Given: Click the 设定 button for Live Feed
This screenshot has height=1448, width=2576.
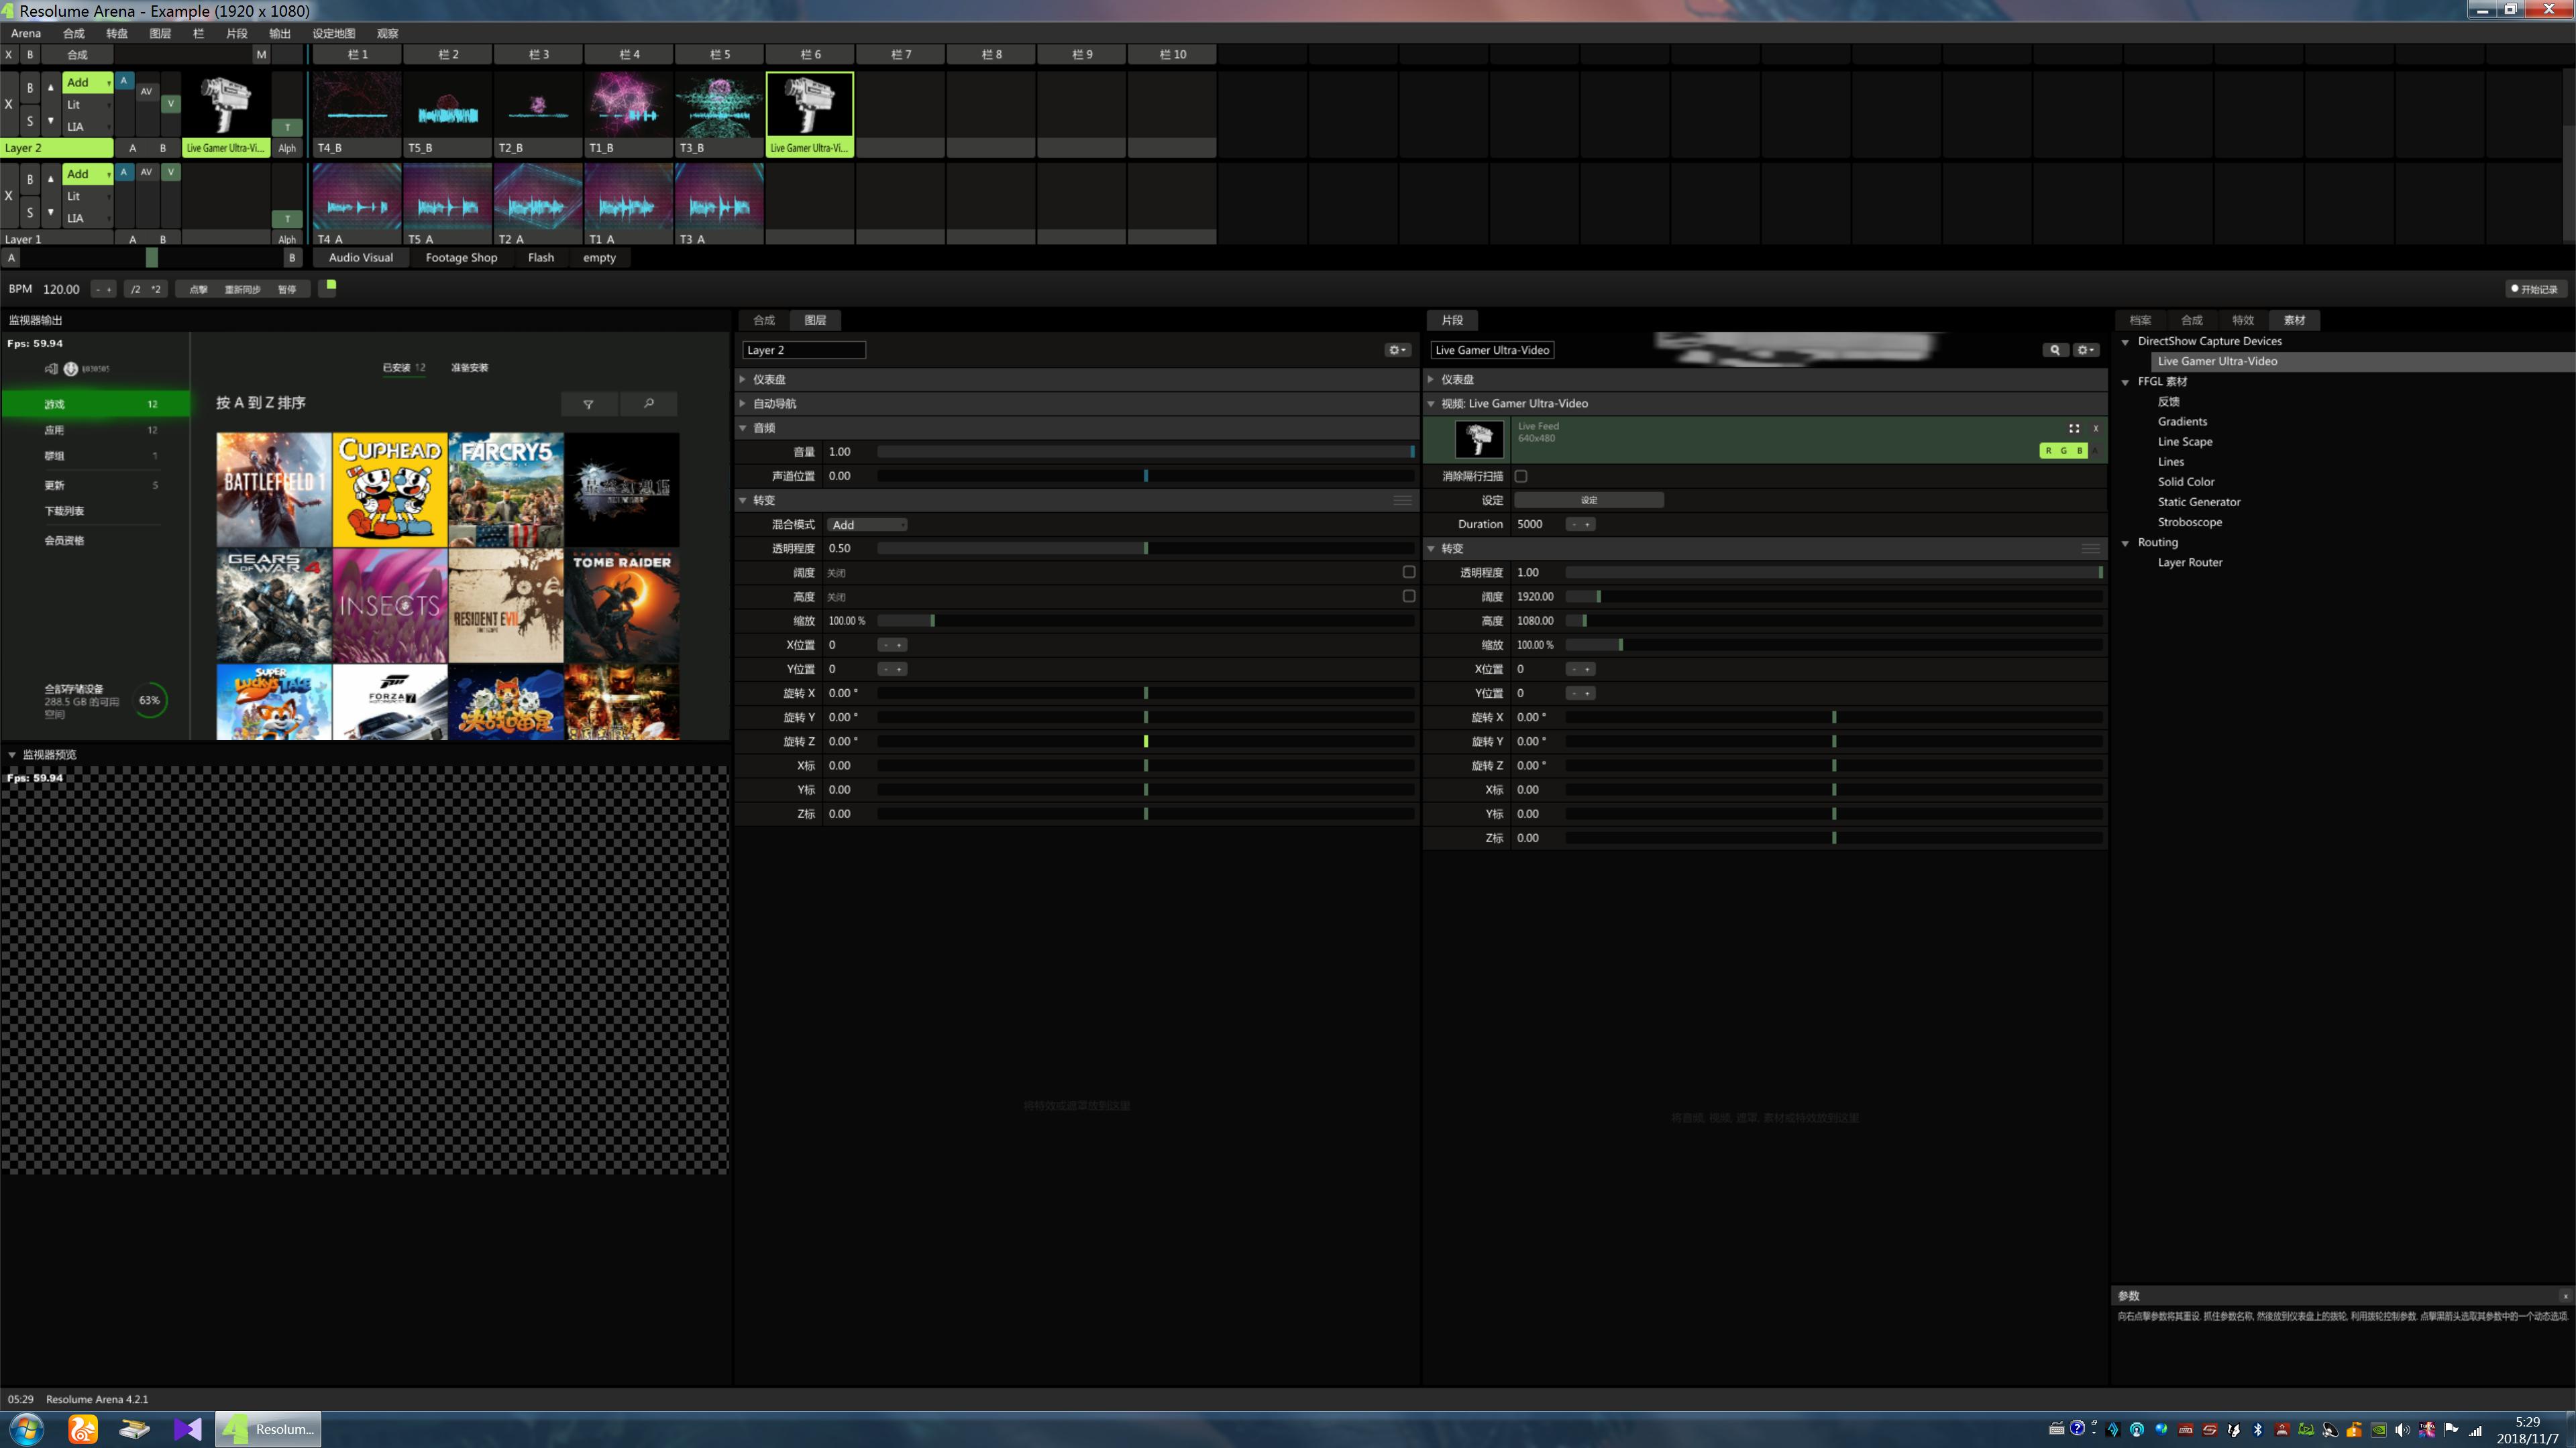Looking at the screenshot, I should [x=1588, y=499].
